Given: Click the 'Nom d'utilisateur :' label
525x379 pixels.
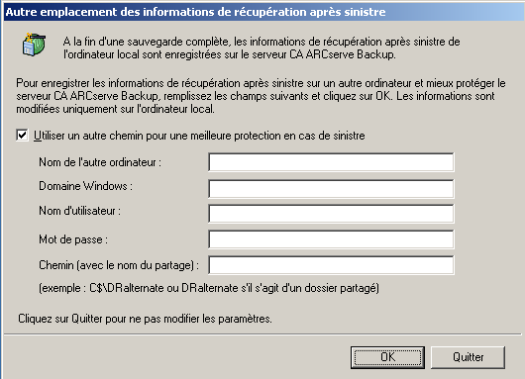Looking at the screenshot, I should coord(79,211).
